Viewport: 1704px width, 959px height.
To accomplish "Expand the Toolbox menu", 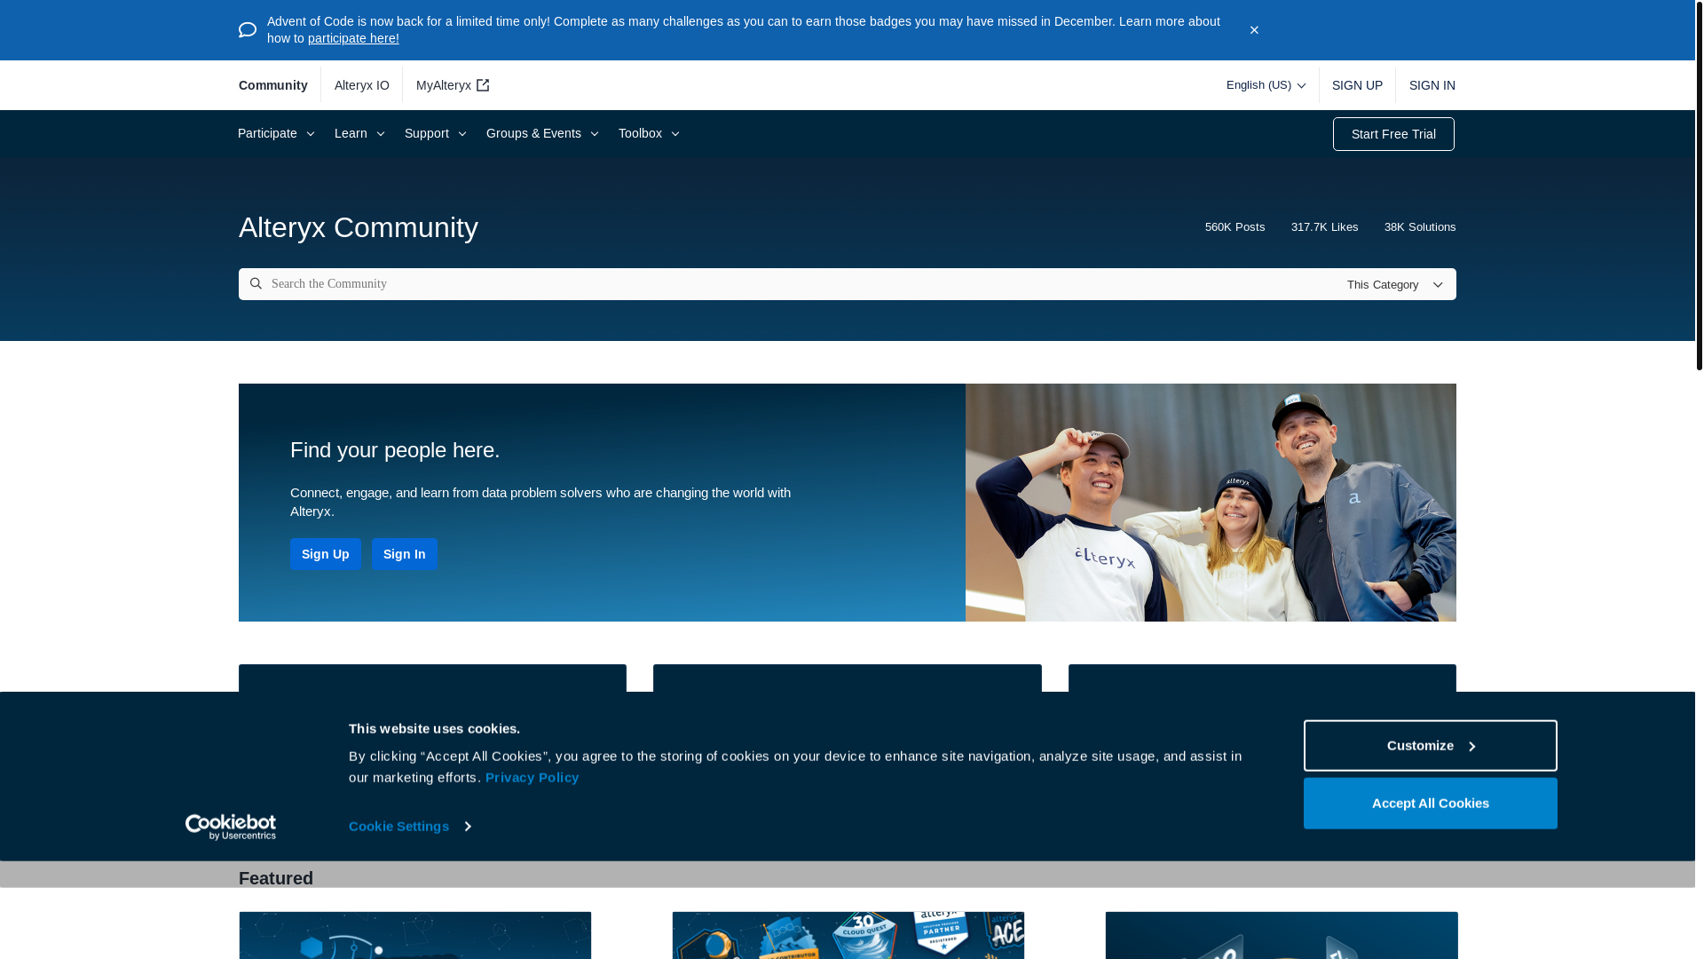I will (x=649, y=133).
